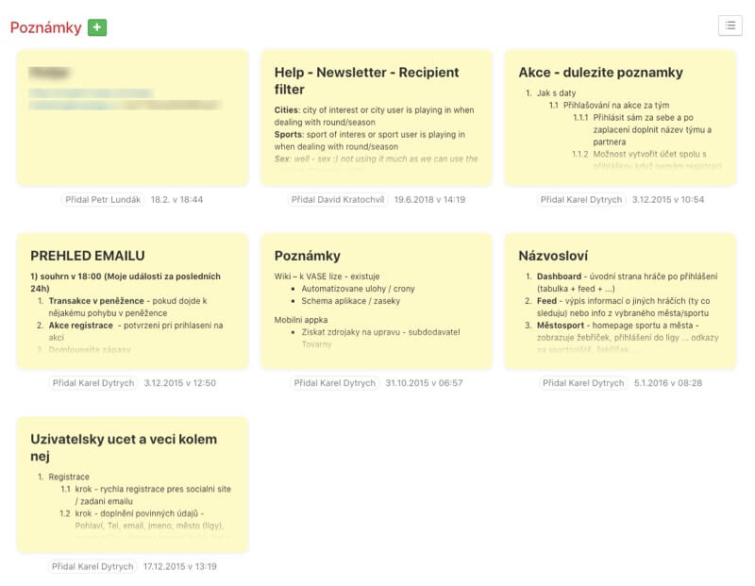Click the 31.10.2015 v 06:57 timestamp

click(x=424, y=383)
